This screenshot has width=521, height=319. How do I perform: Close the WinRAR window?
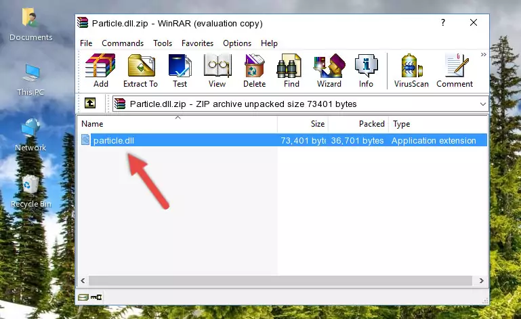pyautogui.click(x=474, y=22)
